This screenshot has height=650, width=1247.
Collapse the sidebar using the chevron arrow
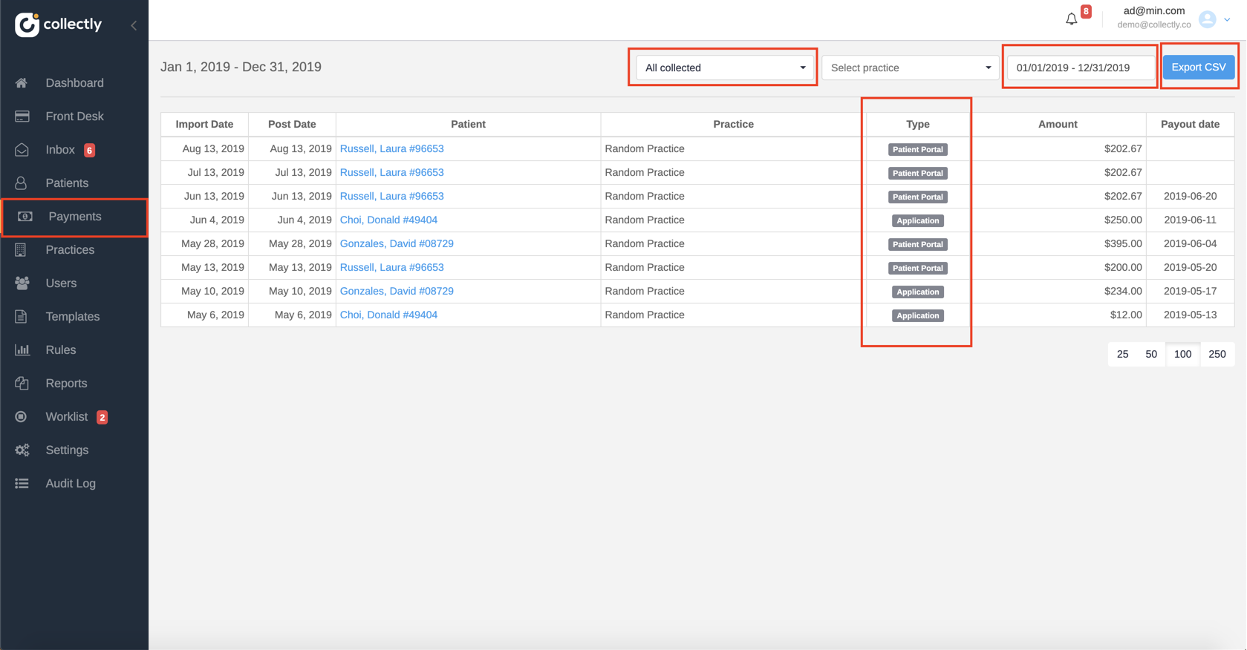(134, 25)
